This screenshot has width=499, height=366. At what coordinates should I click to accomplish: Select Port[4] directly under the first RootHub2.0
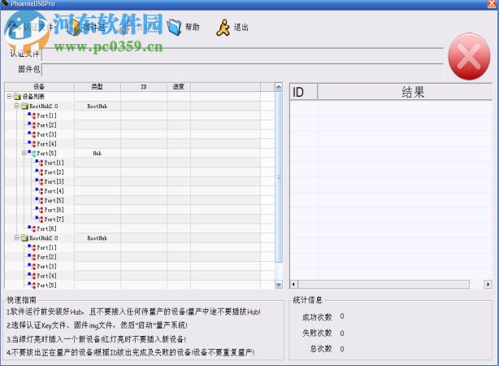(46, 144)
